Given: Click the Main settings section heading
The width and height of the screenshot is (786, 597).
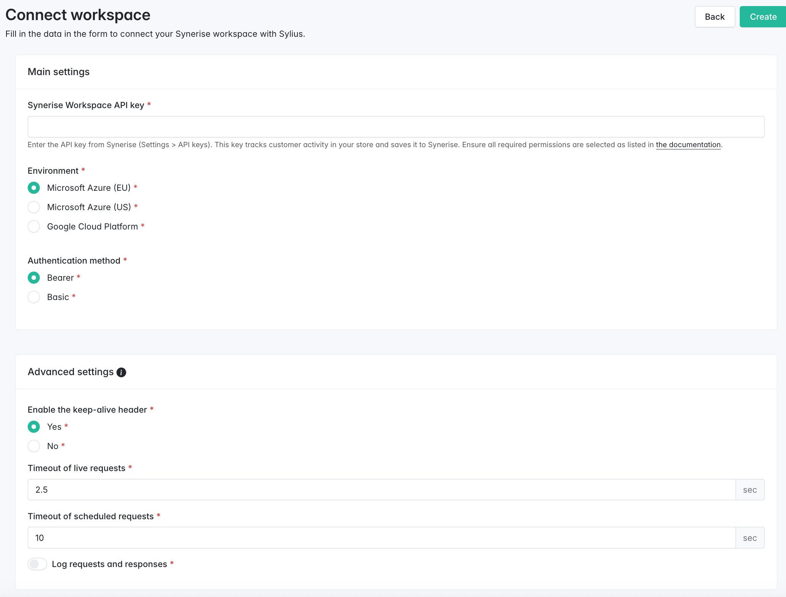Looking at the screenshot, I should [58, 72].
